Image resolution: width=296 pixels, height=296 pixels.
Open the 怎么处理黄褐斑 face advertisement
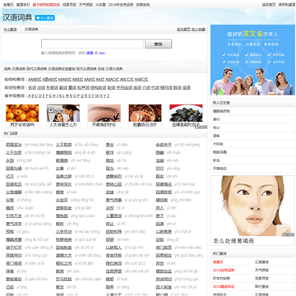pyautogui.click(x=252, y=210)
